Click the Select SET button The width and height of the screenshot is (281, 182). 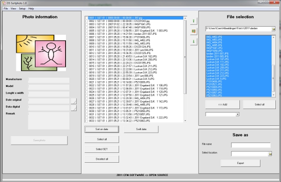click(102, 149)
